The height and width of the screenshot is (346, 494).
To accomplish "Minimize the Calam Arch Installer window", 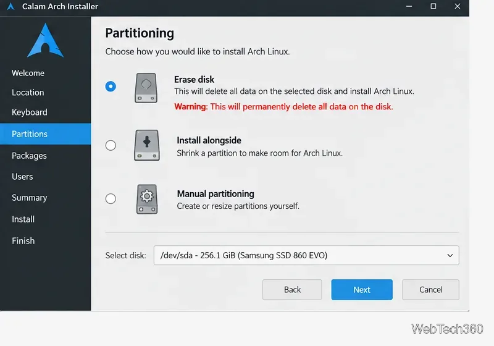I will click(409, 6).
